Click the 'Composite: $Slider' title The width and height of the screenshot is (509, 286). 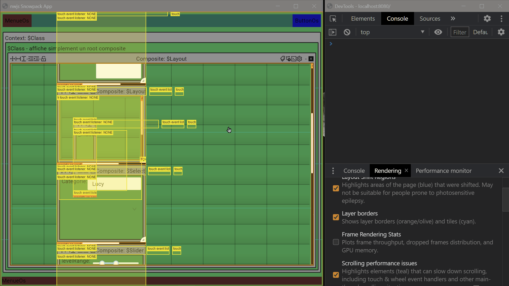[x=120, y=250]
